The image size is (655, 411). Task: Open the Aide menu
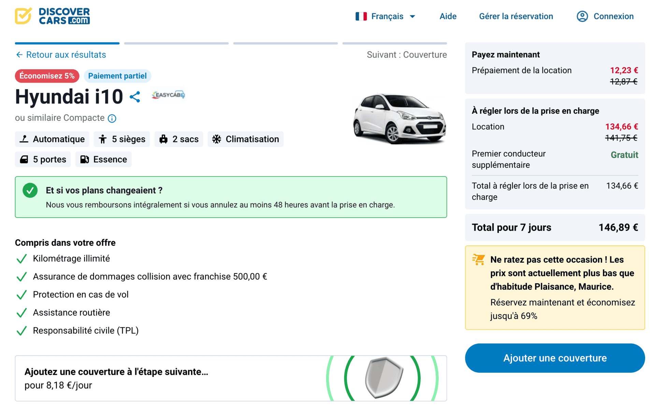(448, 16)
